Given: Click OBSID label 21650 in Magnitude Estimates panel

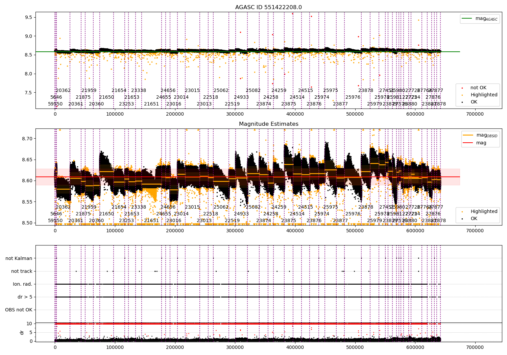Looking at the screenshot, I should coord(106,214).
